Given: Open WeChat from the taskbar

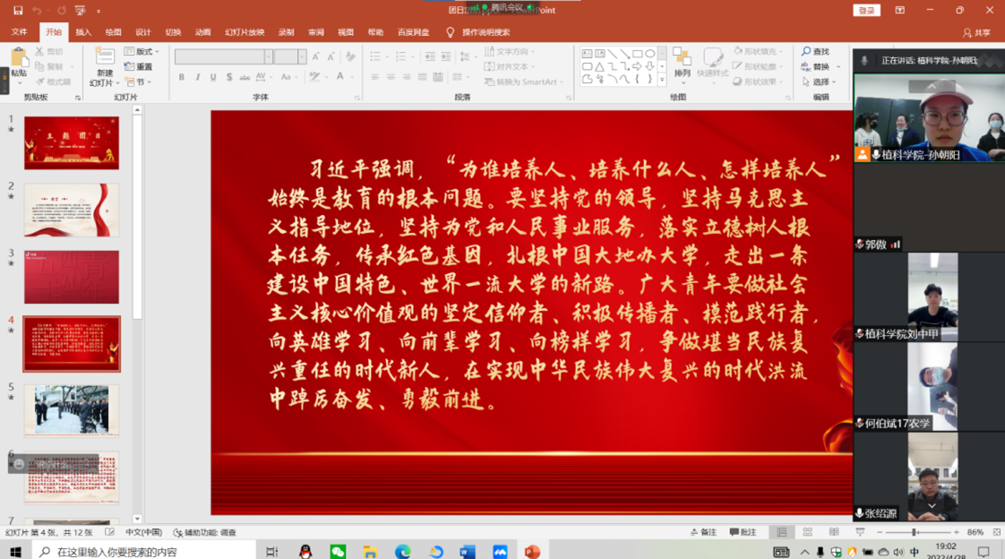Looking at the screenshot, I should [338, 552].
